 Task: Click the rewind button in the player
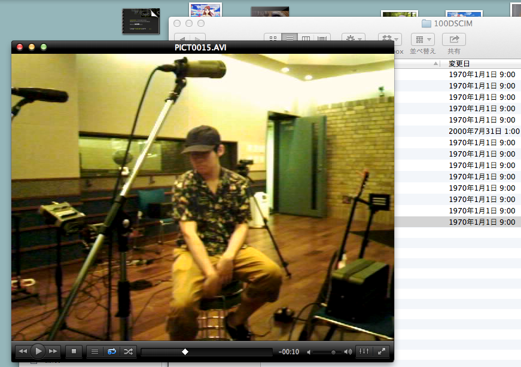click(x=23, y=351)
